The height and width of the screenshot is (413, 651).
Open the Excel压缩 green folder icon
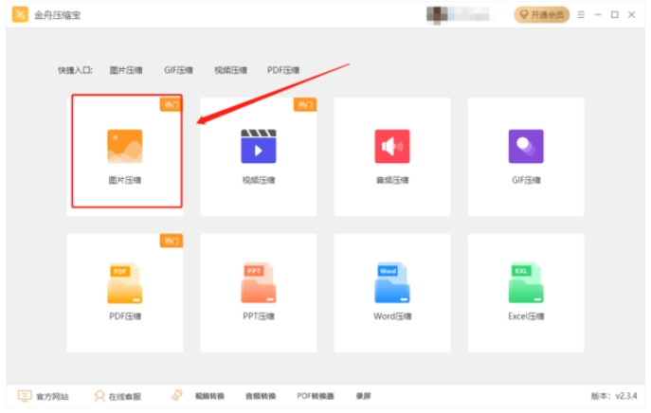526,283
